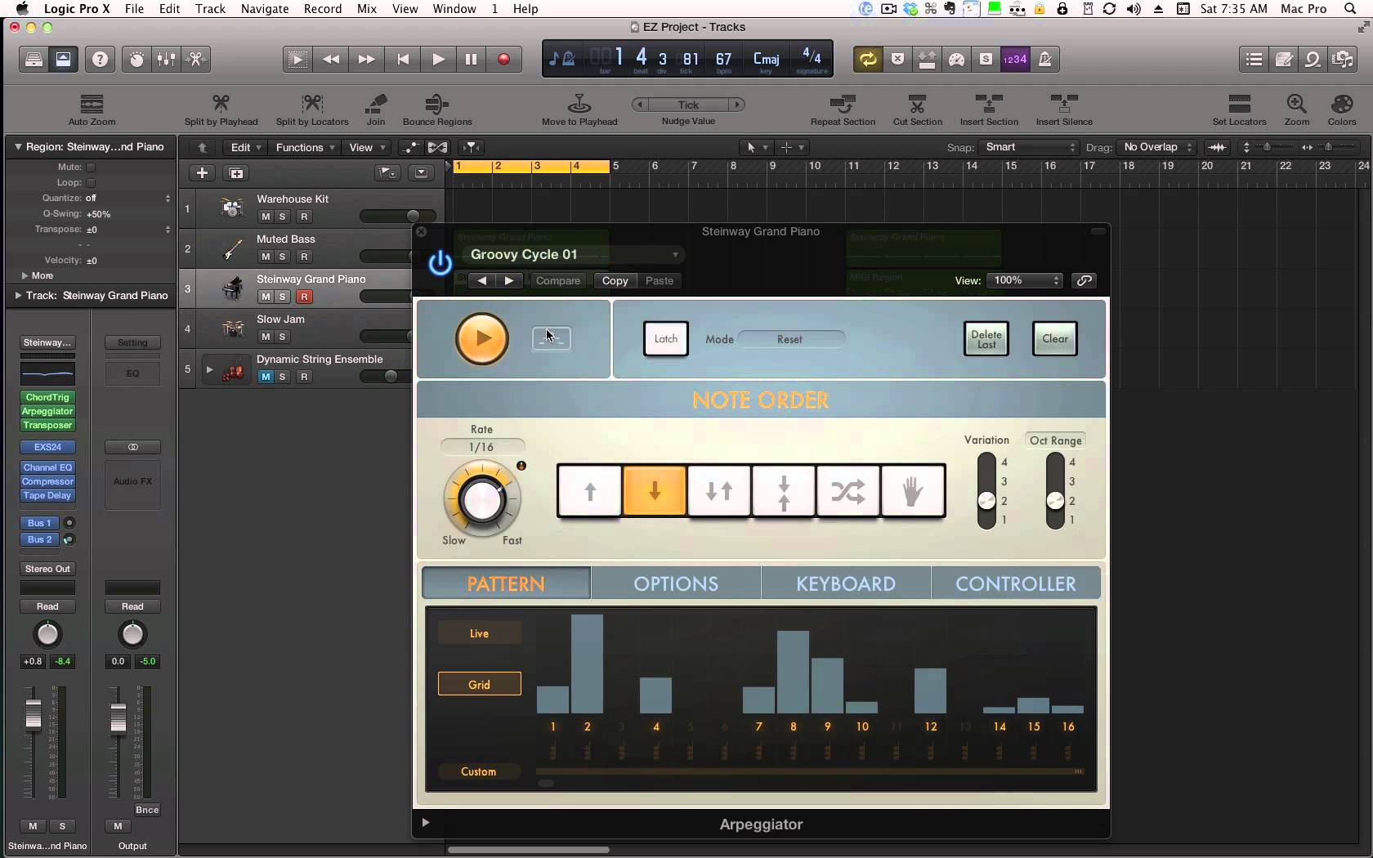The image size is (1373, 858).
Task: Select the Live pattern button
Action: (x=479, y=633)
